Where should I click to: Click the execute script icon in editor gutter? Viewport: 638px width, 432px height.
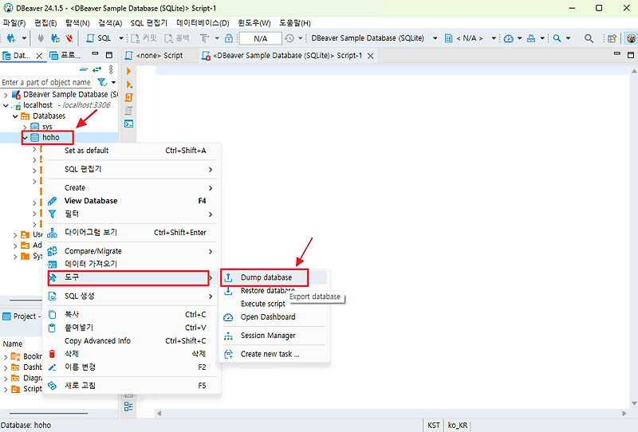click(129, 84)
